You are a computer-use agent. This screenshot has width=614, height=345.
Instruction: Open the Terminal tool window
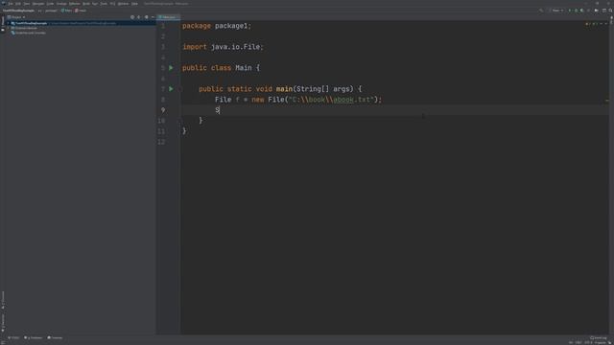(x=55, y=337)
